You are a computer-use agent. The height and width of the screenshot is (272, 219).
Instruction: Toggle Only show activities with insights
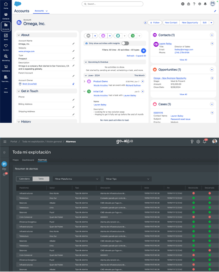coord(125,43)
